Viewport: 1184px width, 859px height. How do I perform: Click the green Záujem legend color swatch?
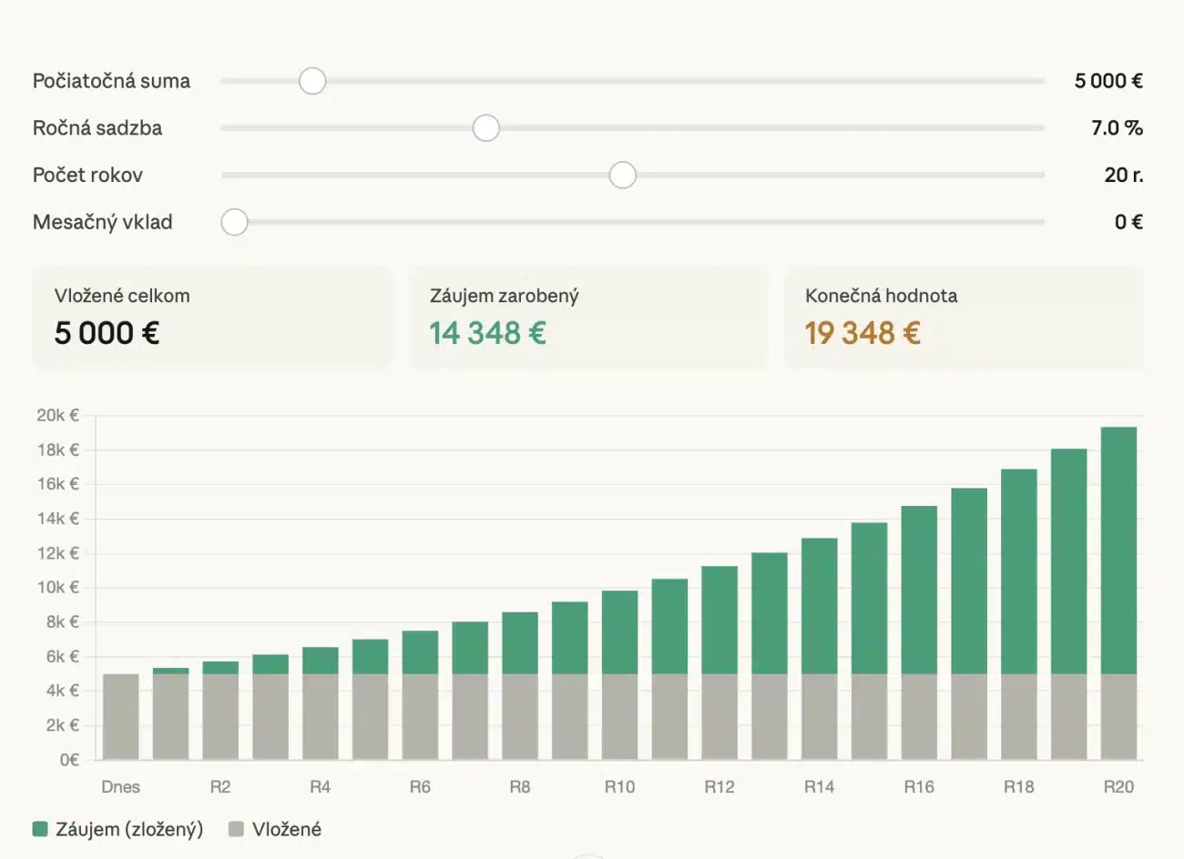coord(40,829)
